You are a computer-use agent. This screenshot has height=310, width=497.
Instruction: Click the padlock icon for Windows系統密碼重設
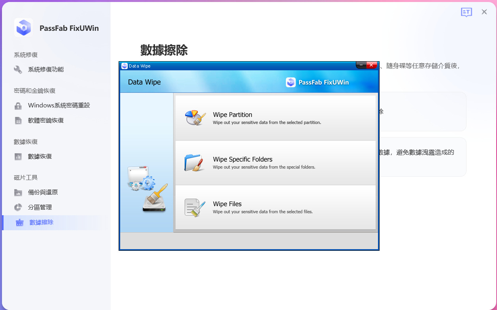pyautogui.click(x=18, y=106)
